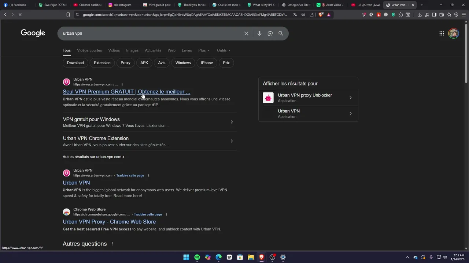The width and height of the screenshot is (469, 263).
Task: Submit the search with the magnifier icon
Action: click(281, 33)
